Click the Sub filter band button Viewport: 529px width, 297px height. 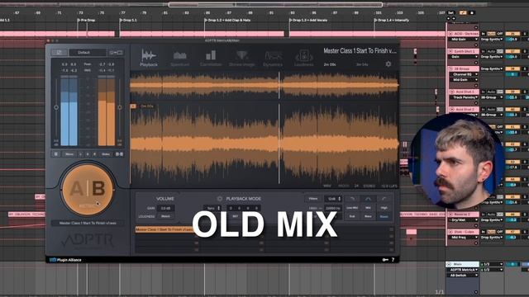point(352,216)
